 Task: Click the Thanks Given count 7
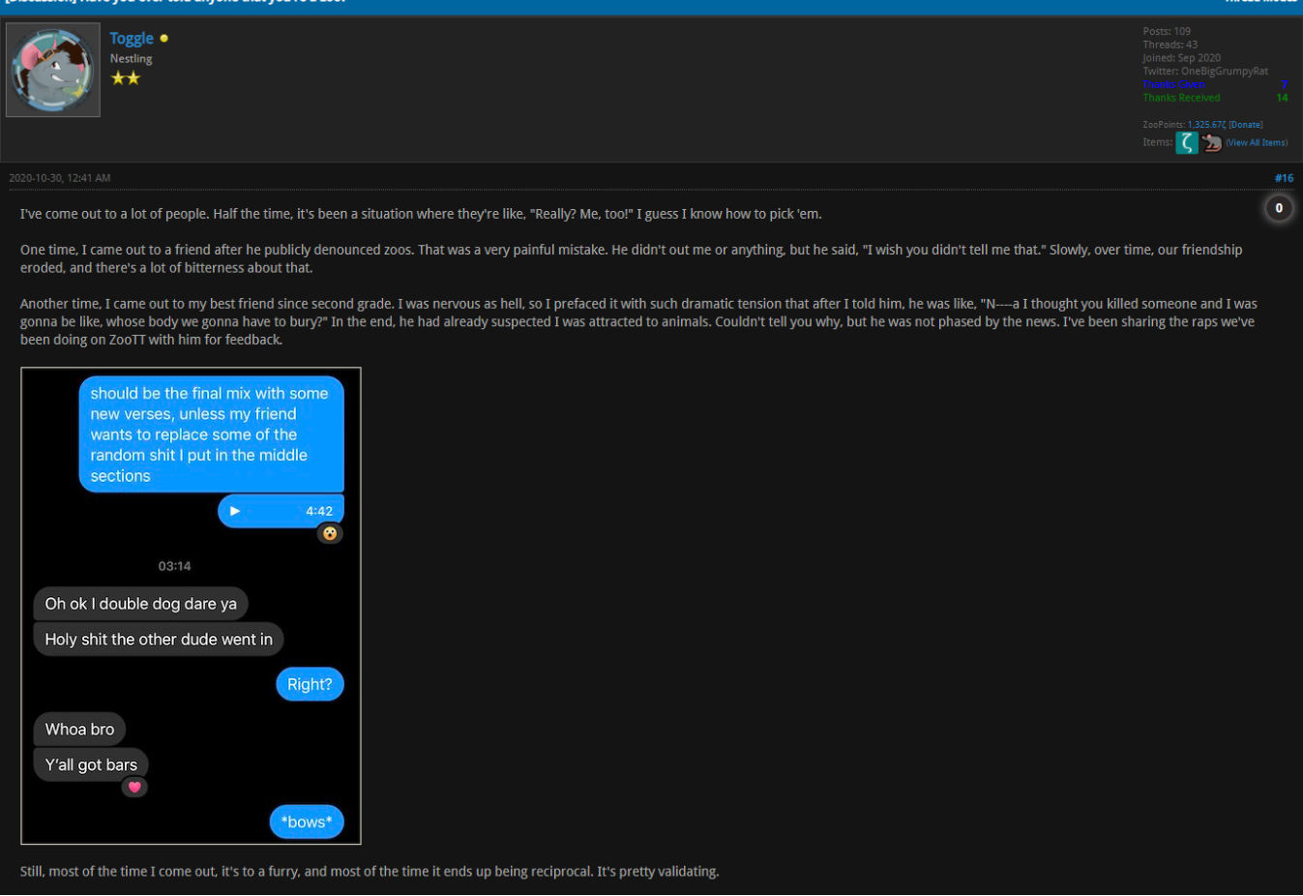(1284, 85)
